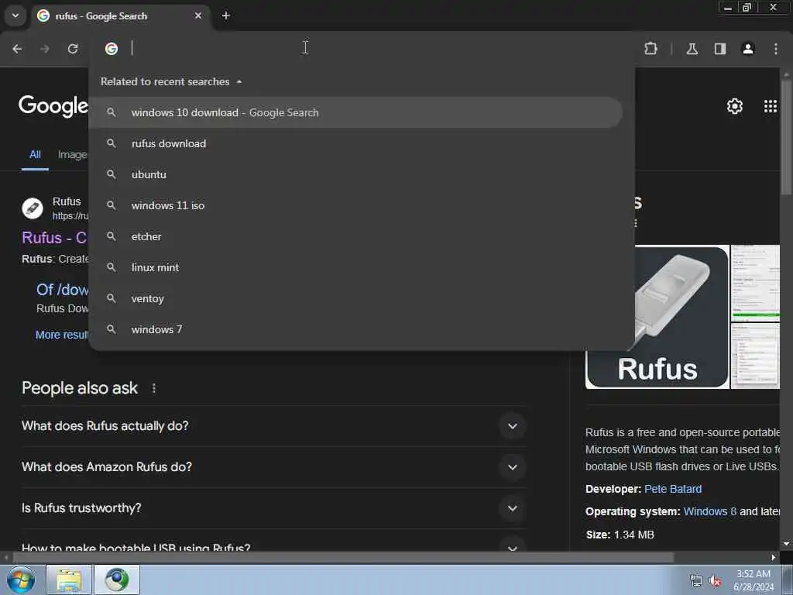Open the 'Of /dow...' sub-result link
This screenshot has height=595, width=793.
click(62, 290)
